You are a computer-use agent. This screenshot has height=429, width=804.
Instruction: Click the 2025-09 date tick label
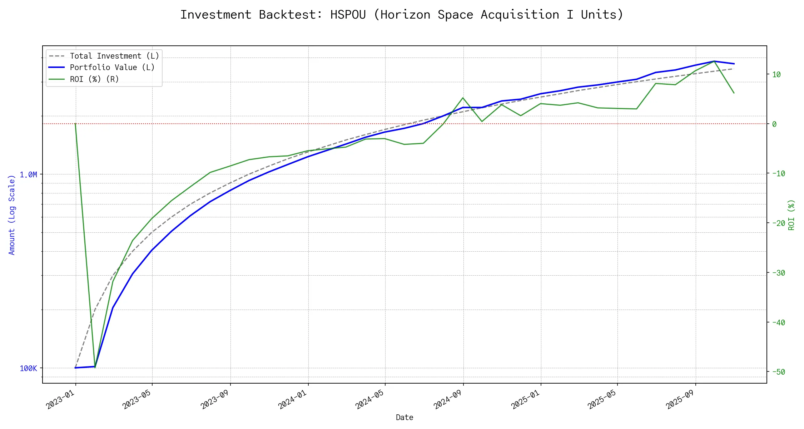[x=680, y=399]
